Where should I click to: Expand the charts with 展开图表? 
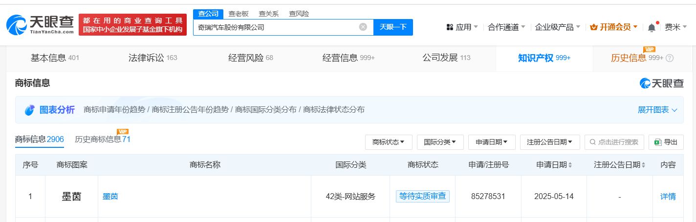pyautogui.click(x=657, y=110)
